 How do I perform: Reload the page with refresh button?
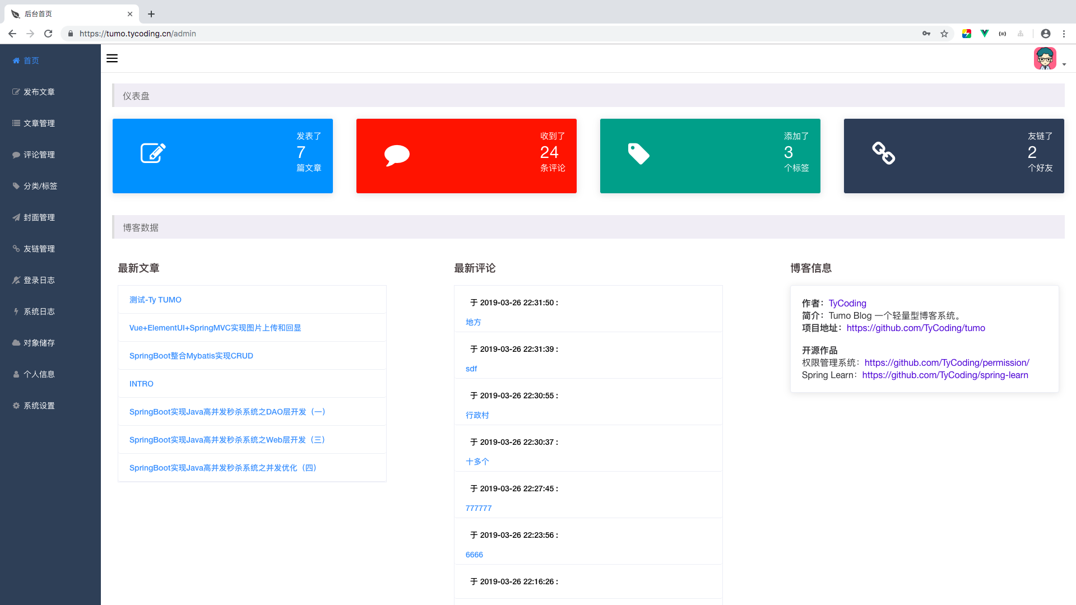[48, 34]
